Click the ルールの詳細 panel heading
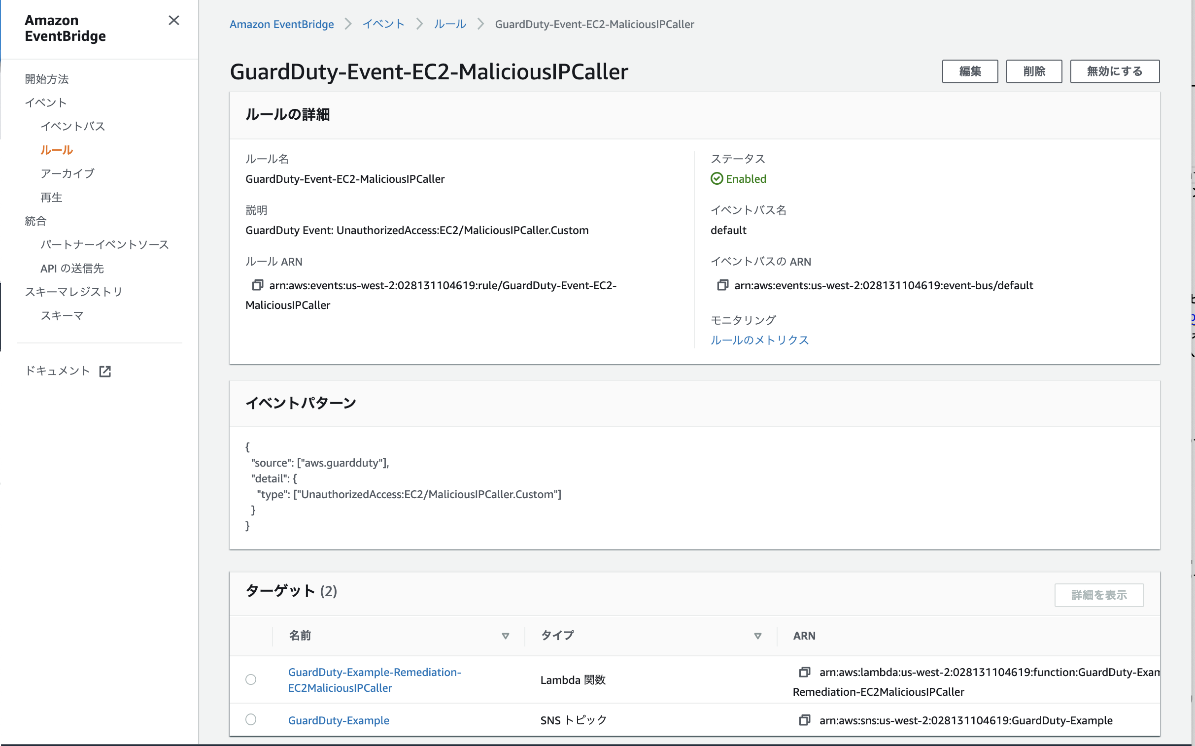 [288, 115]
